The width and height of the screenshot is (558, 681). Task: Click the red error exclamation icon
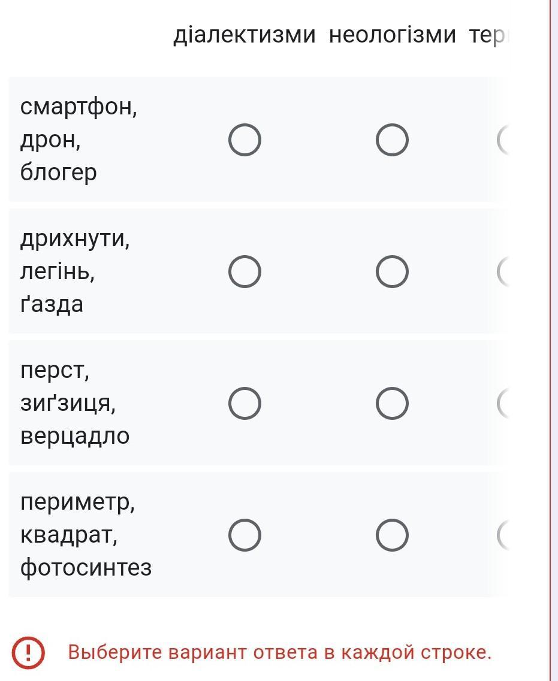(x=28, y=652)
